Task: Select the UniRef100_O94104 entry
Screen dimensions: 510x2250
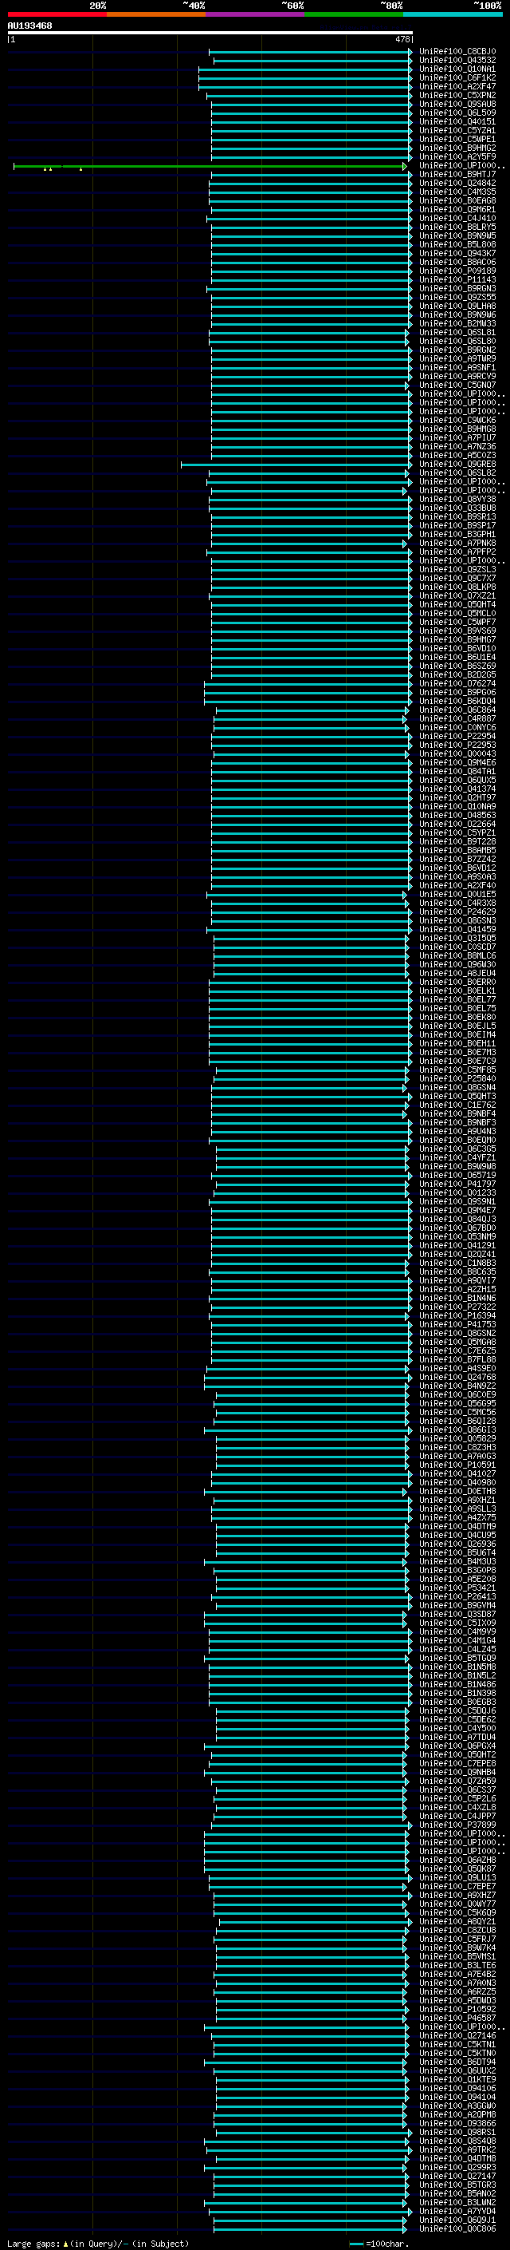Action: pos(457,2096)
